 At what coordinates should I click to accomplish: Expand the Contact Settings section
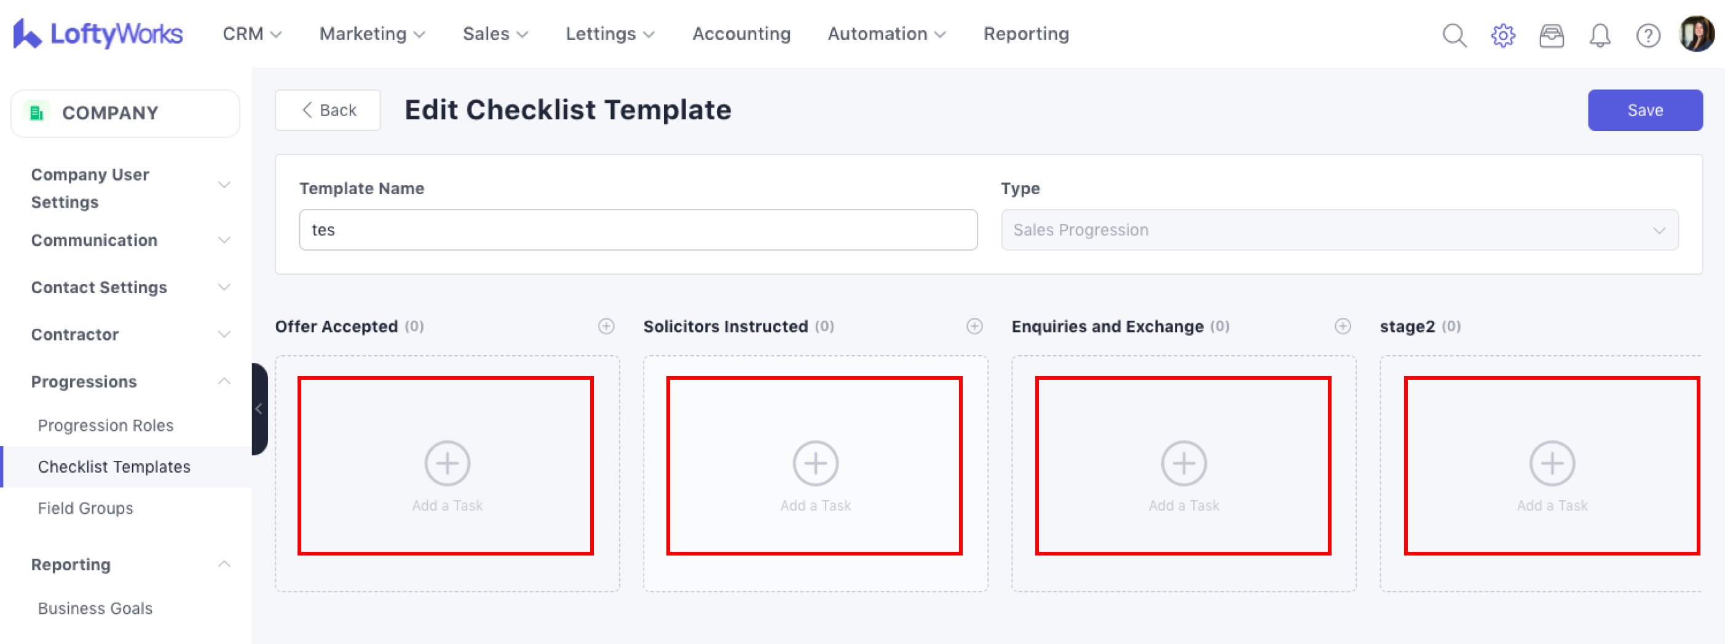[224, 287]
